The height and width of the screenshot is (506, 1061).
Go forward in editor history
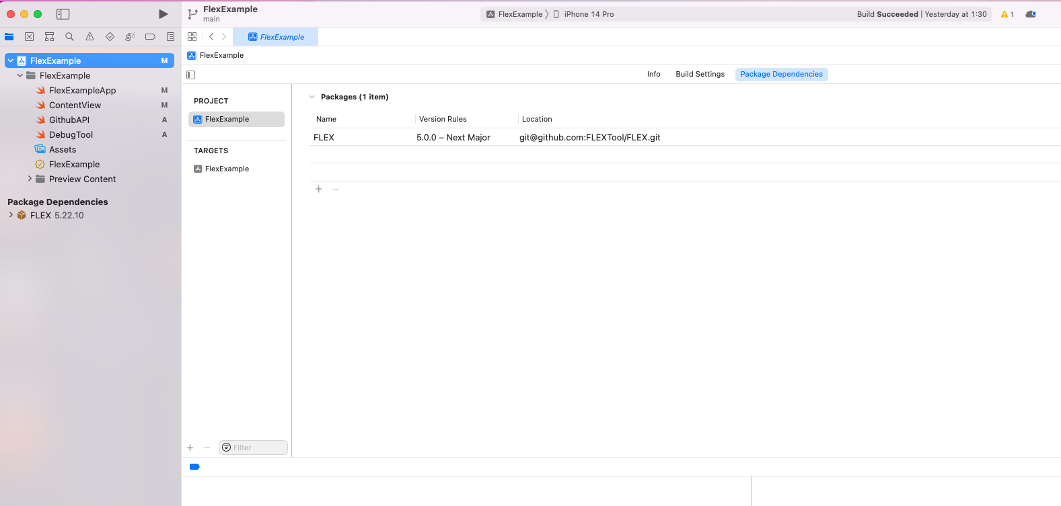click(x=224, y=37)
